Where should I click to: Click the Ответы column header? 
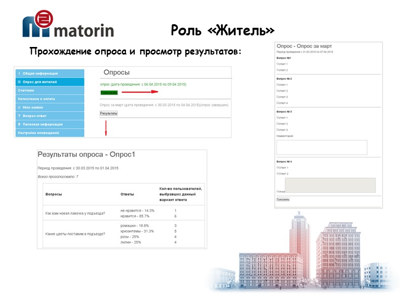coord(128,194)
